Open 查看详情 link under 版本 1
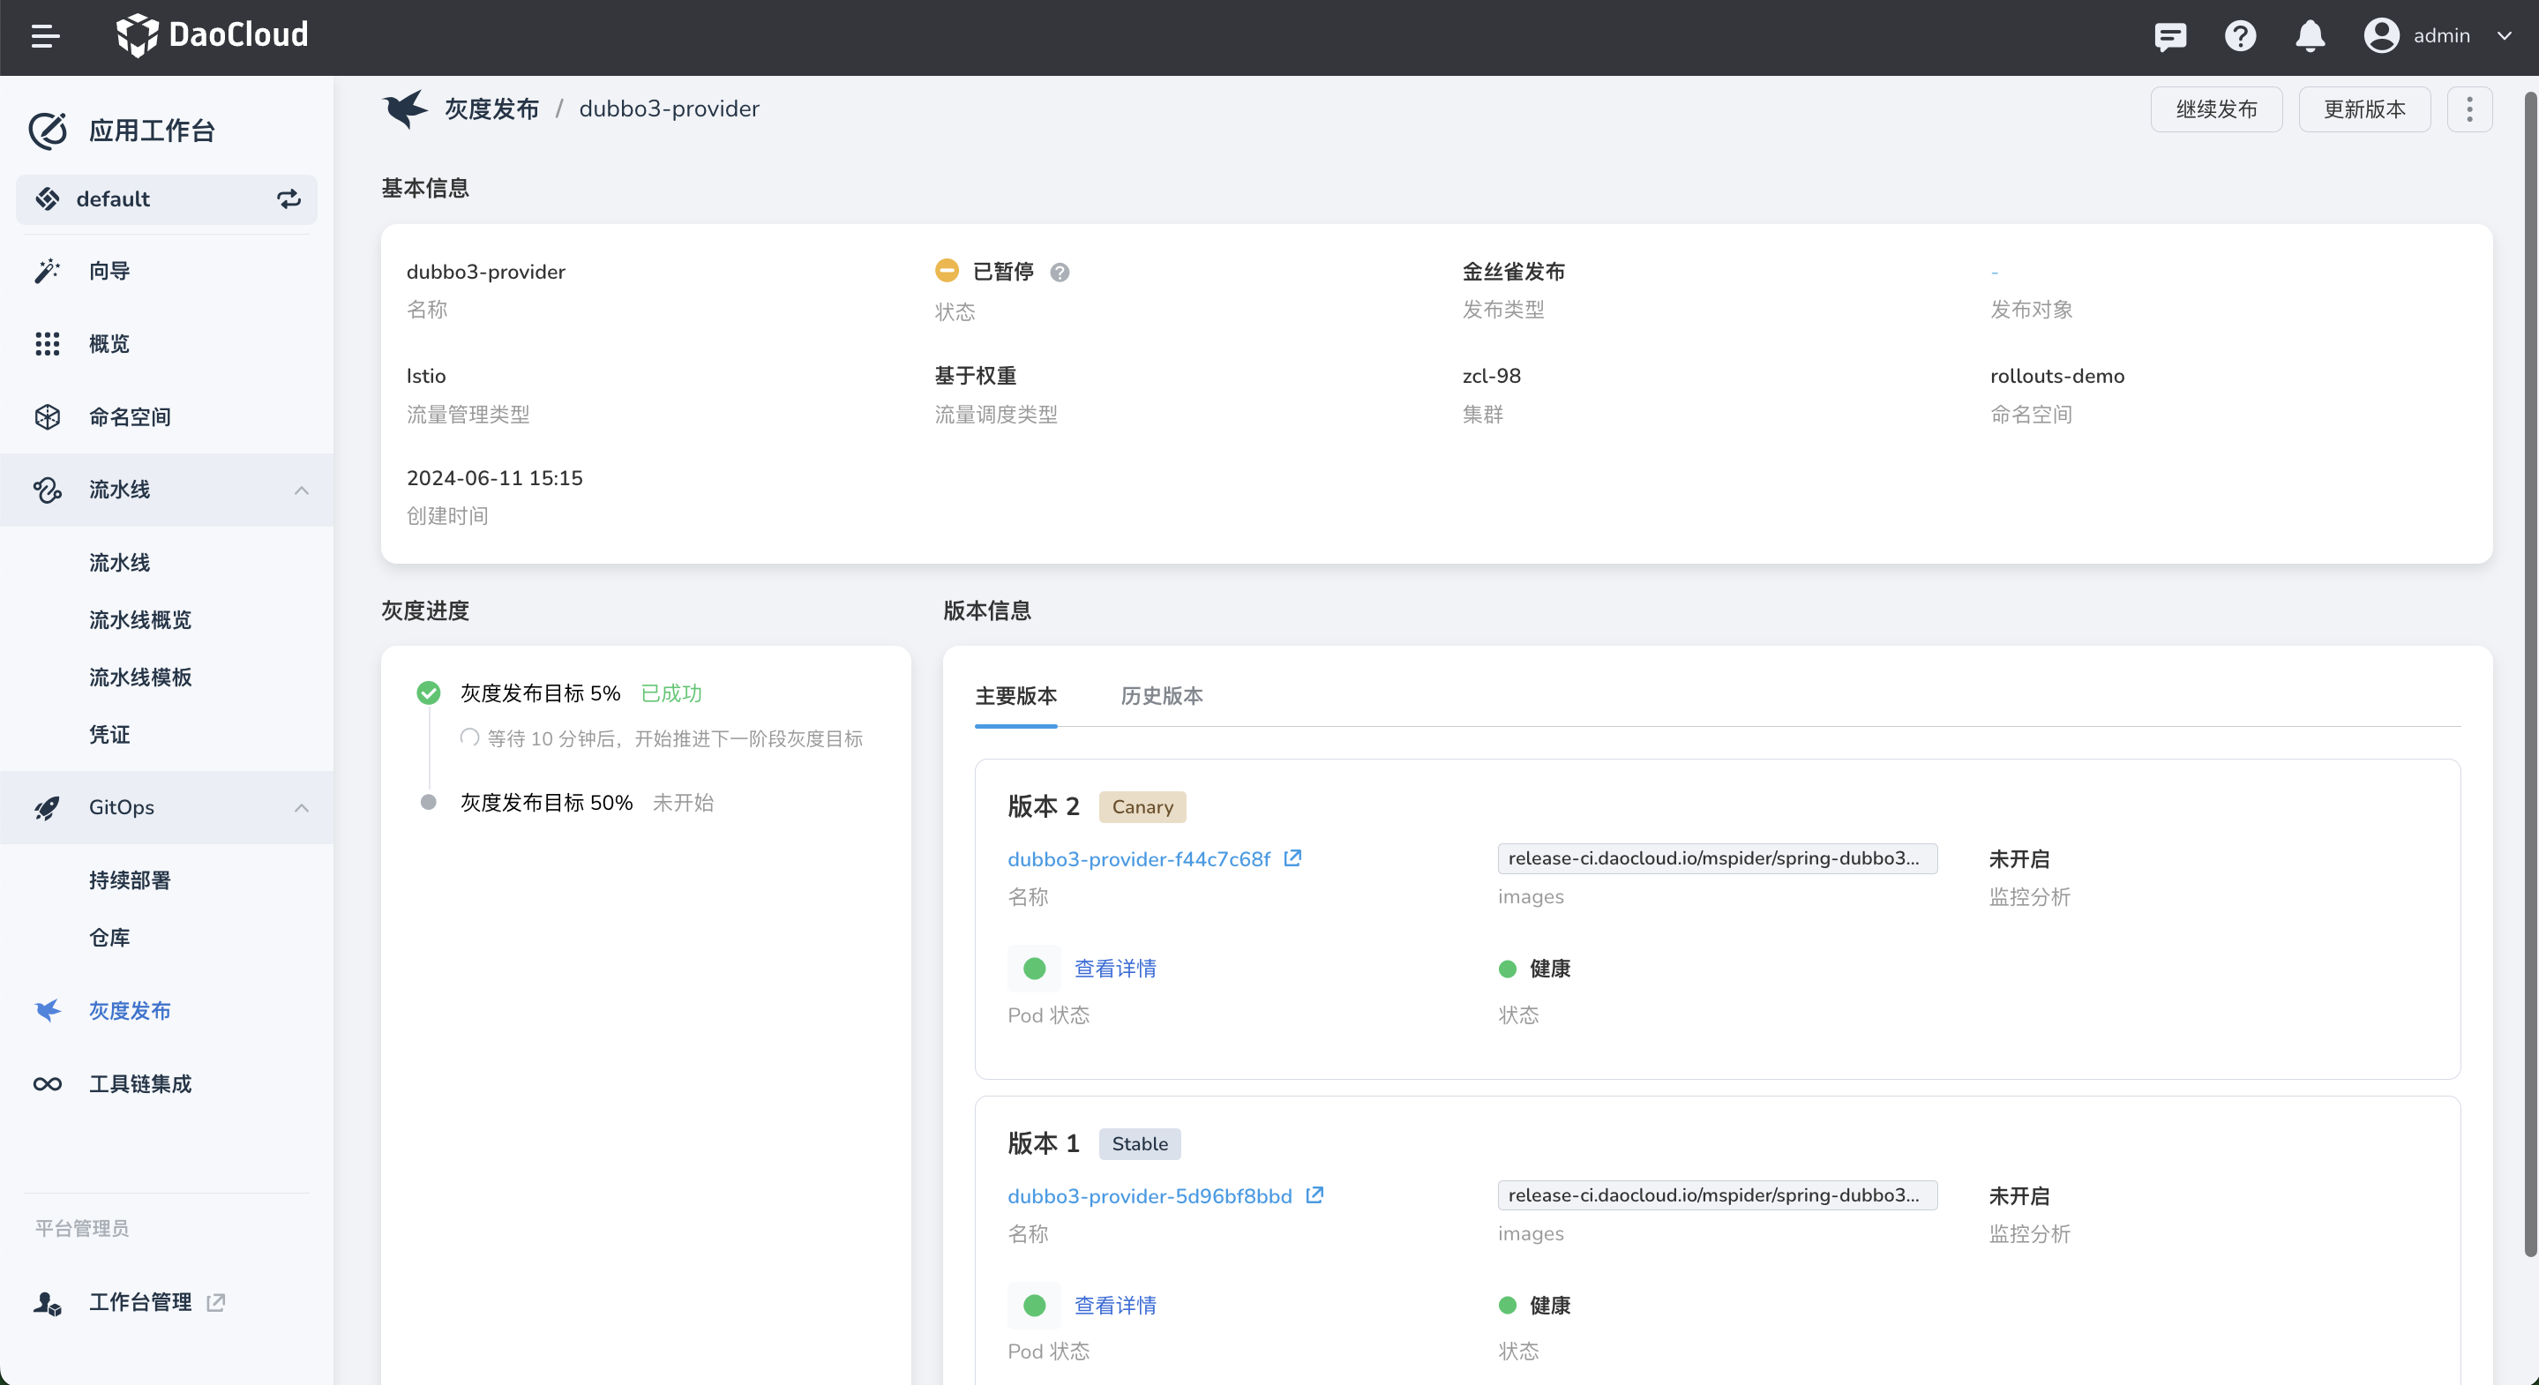 pos(1115,1305)
